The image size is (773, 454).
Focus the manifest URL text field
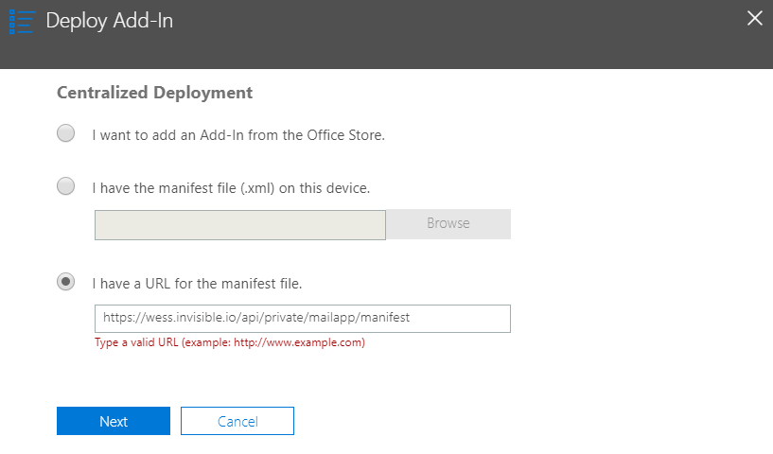click(303, 319)
